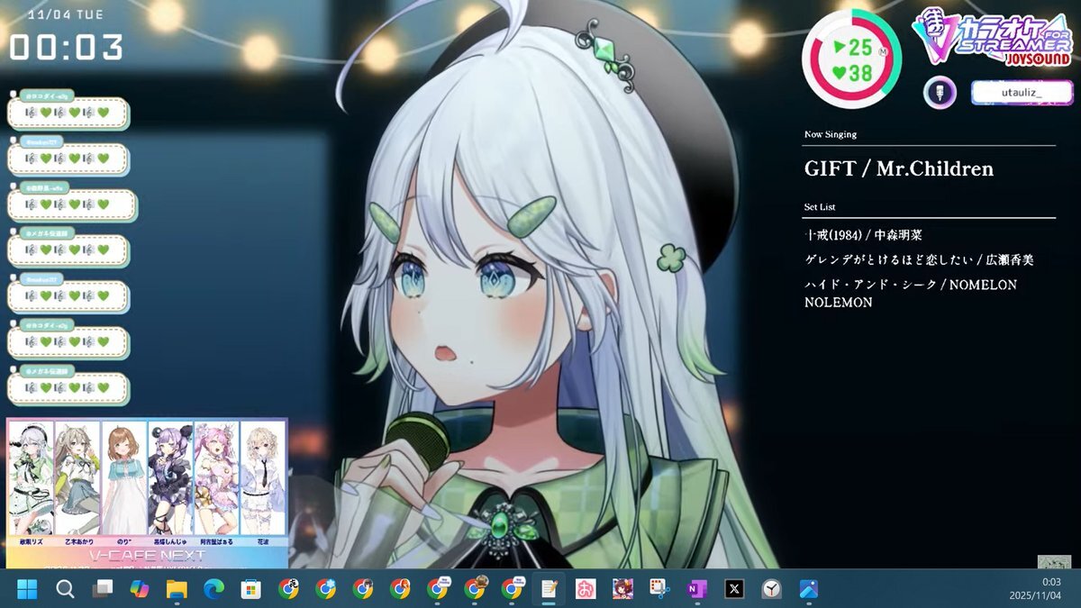Open Windows Search from the taskbar
Viewport: 1081px width, 608px height.
point(65,589)
